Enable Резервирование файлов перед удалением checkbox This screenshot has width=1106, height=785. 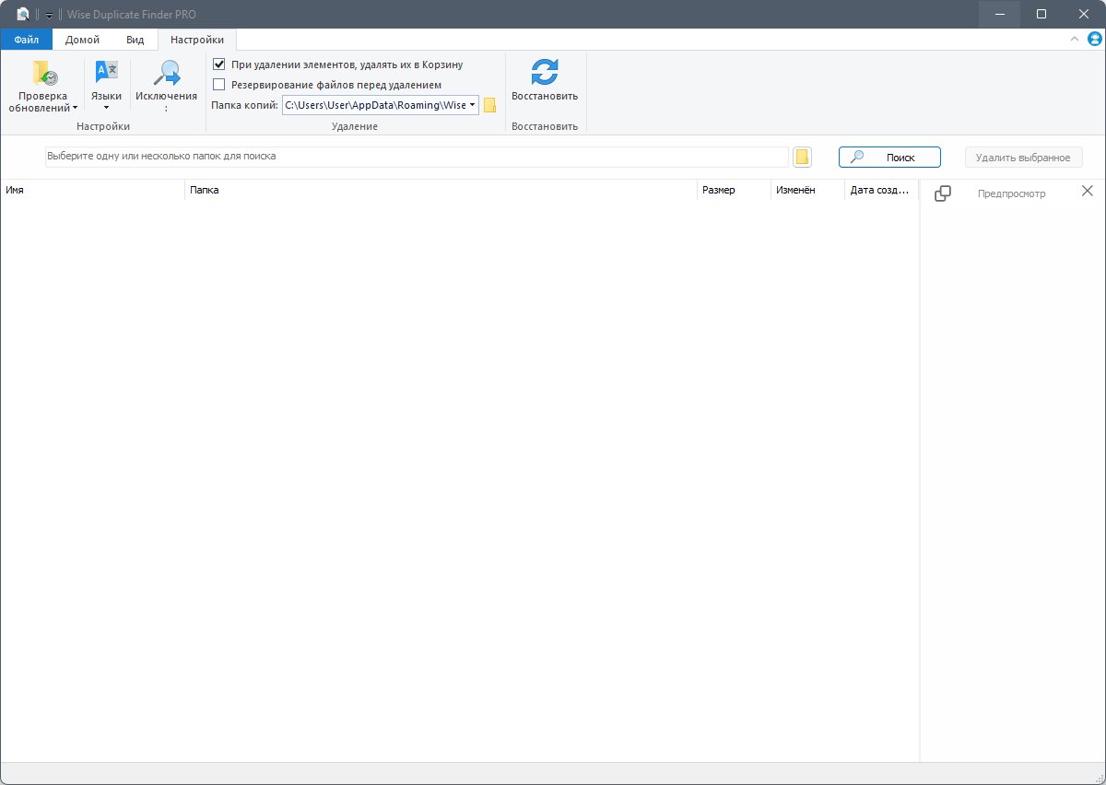click(219, 85)
